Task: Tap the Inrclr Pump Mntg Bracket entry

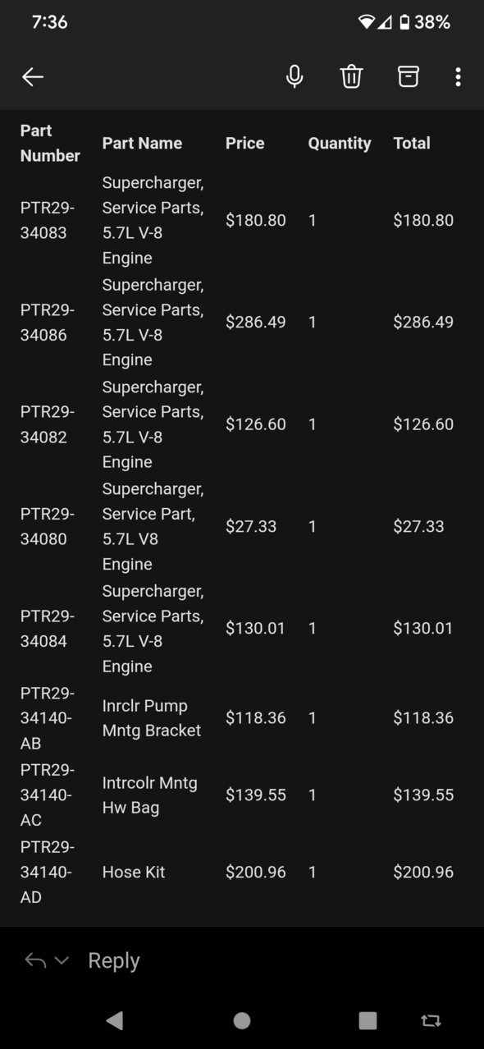Action: (152, 718)
